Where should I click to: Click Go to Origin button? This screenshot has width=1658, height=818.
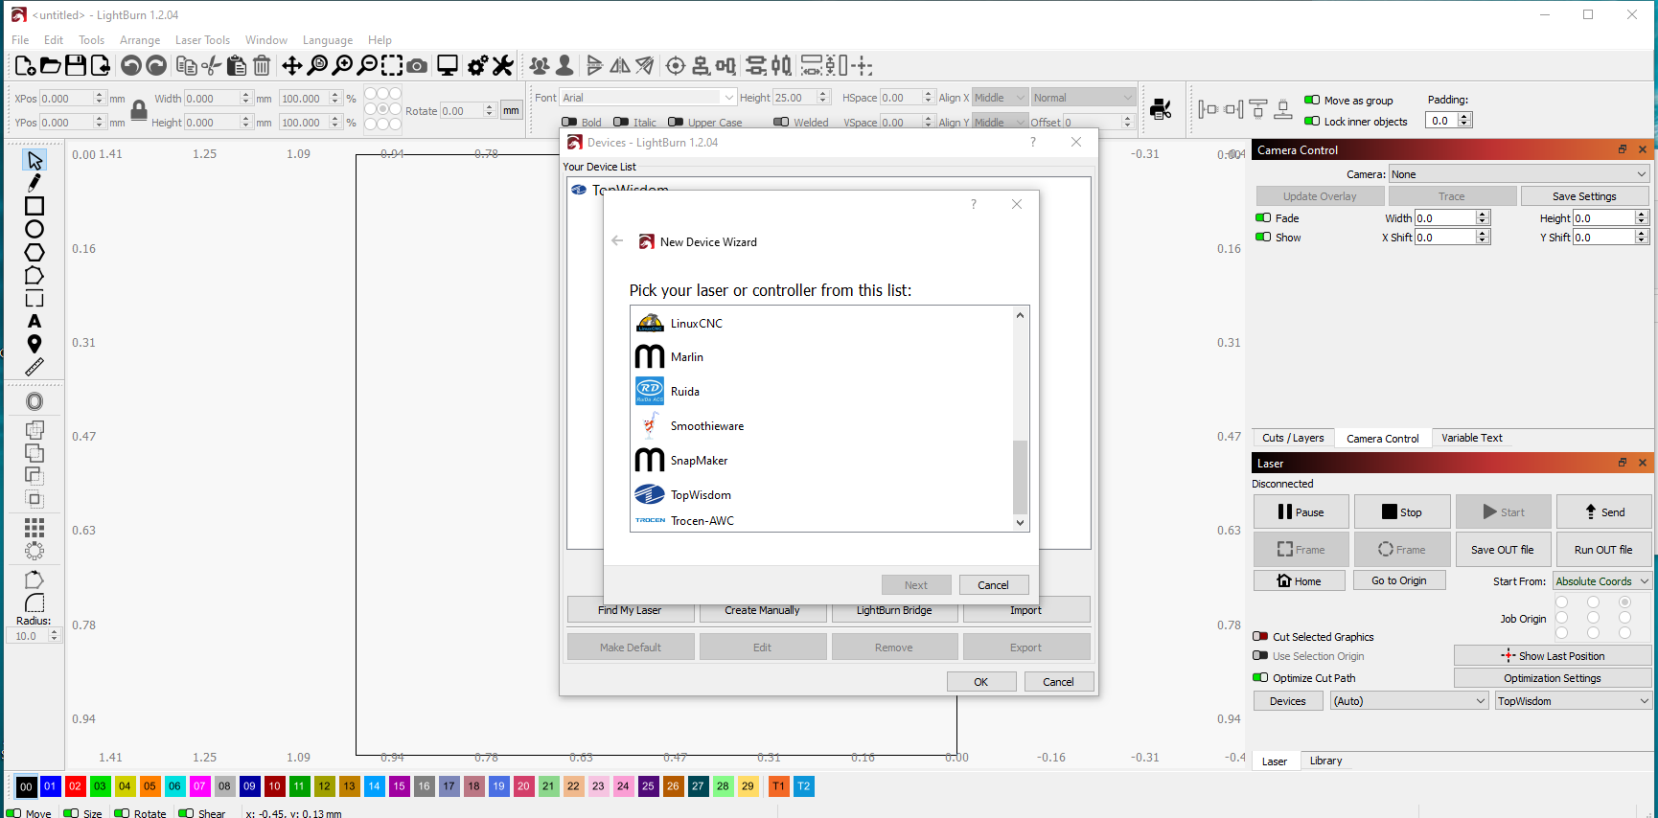[x=1399, y=580]
